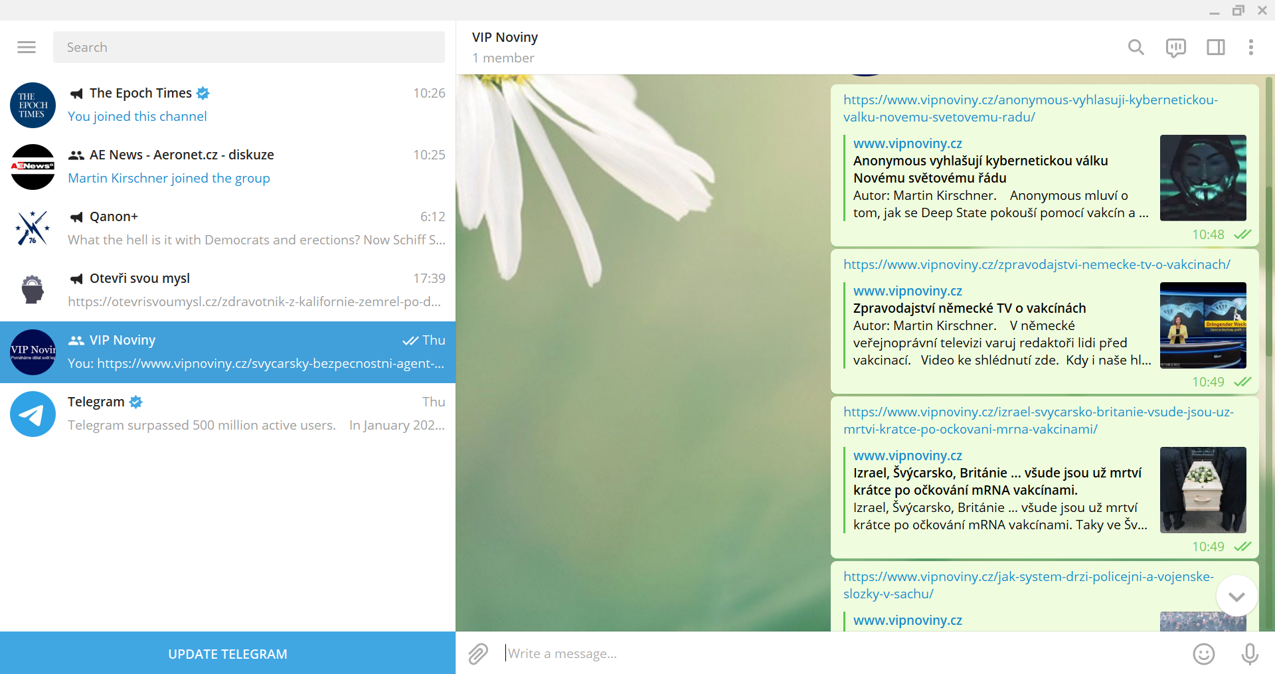This screenshot has height=674, width=1275.
Task: Click the 10:49 timestamp under the Izrael message
Action: coord(1208,547)
